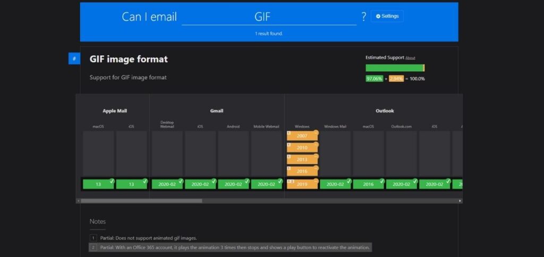
Task: Click Apple Mail iOS version 13 cell
Action: pos(131,184)
